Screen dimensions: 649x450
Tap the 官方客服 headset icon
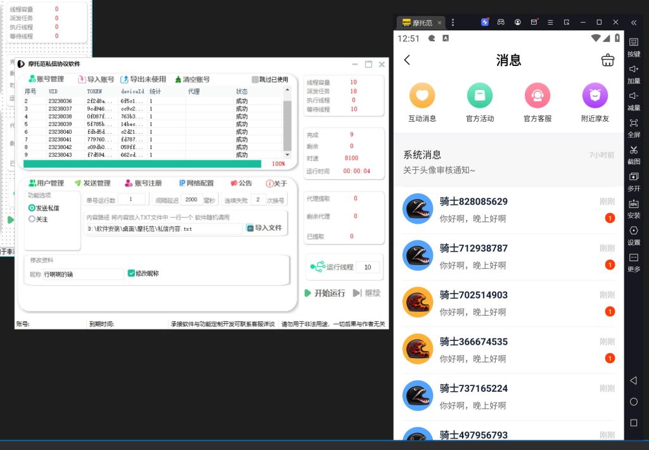(x=537, y=96)
